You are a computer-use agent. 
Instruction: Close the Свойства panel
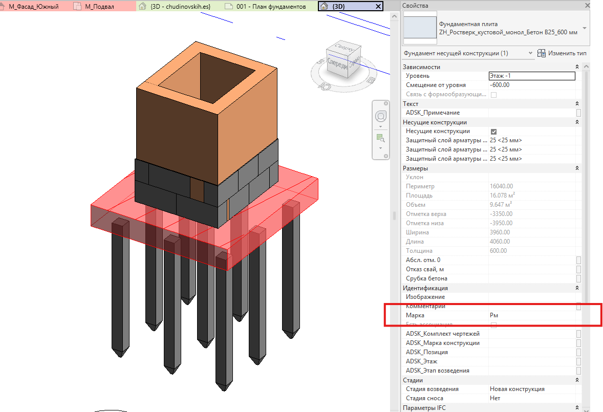tap(587, 6)
